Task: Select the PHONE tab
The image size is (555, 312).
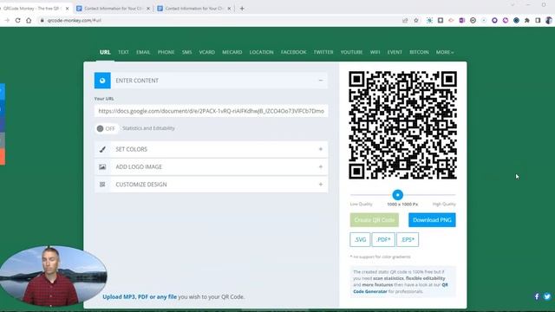Action: click(166, 52)
